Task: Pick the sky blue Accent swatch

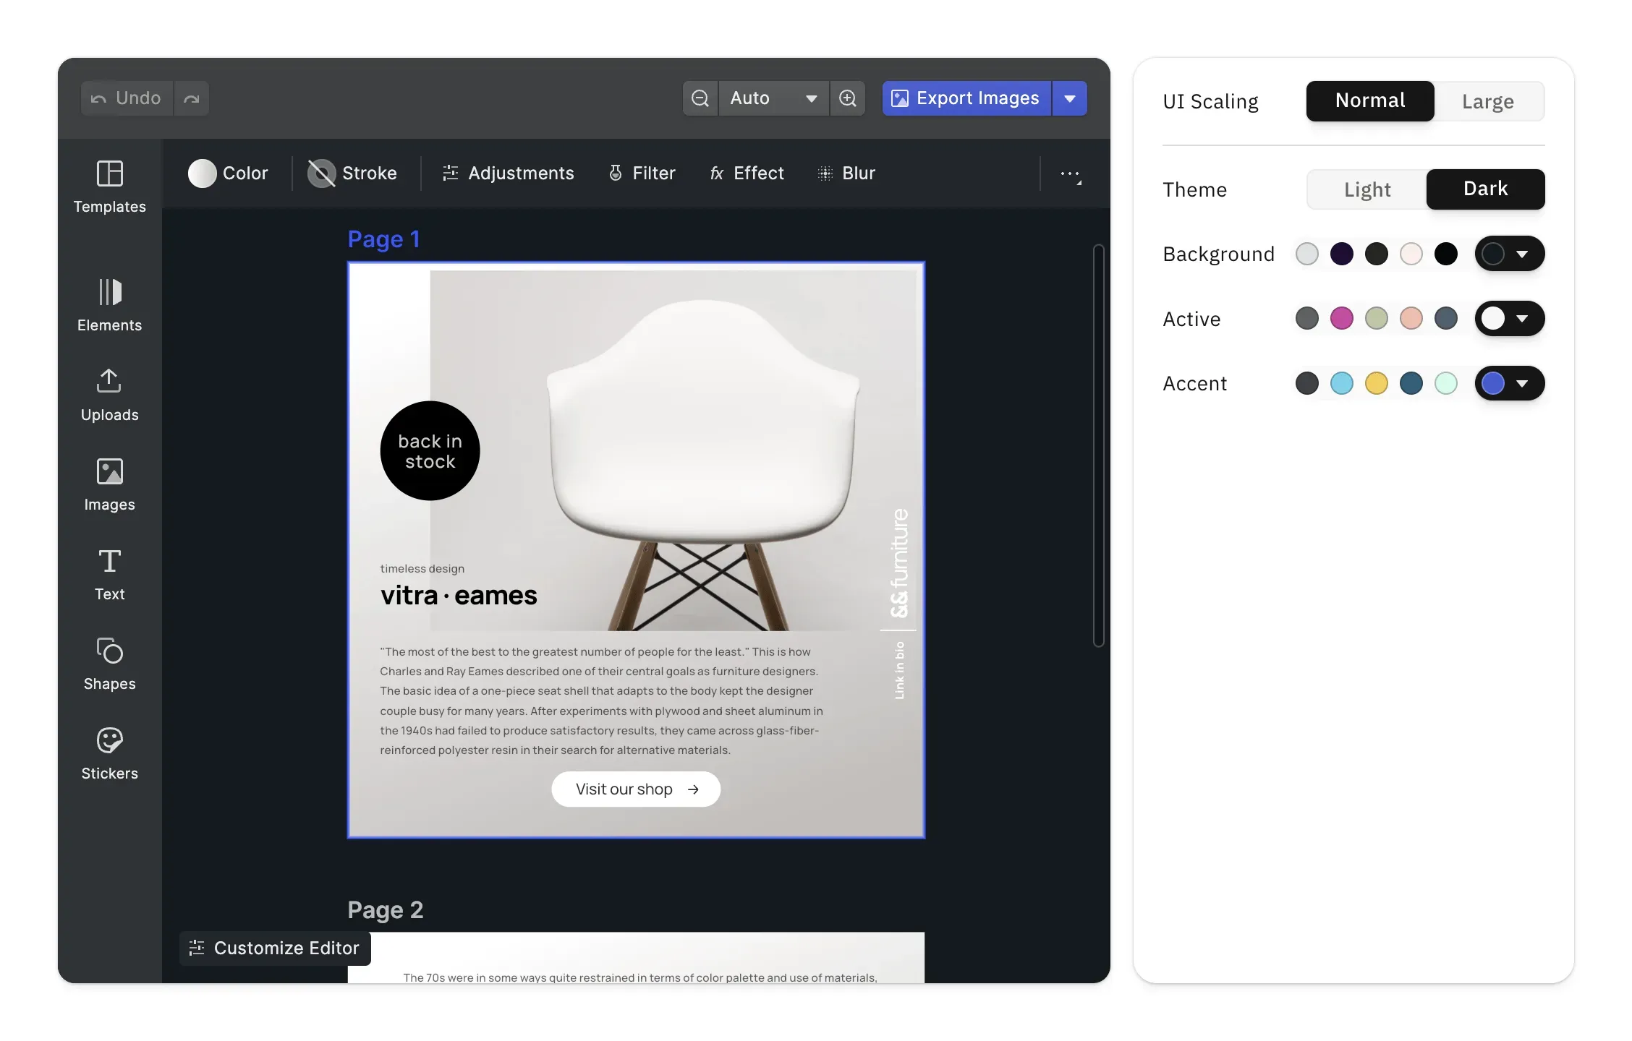Action: click(1342, 383)
